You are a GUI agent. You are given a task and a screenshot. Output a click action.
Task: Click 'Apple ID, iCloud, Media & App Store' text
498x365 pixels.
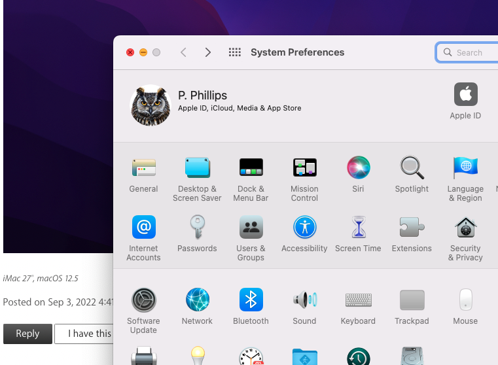pos(240,108)
